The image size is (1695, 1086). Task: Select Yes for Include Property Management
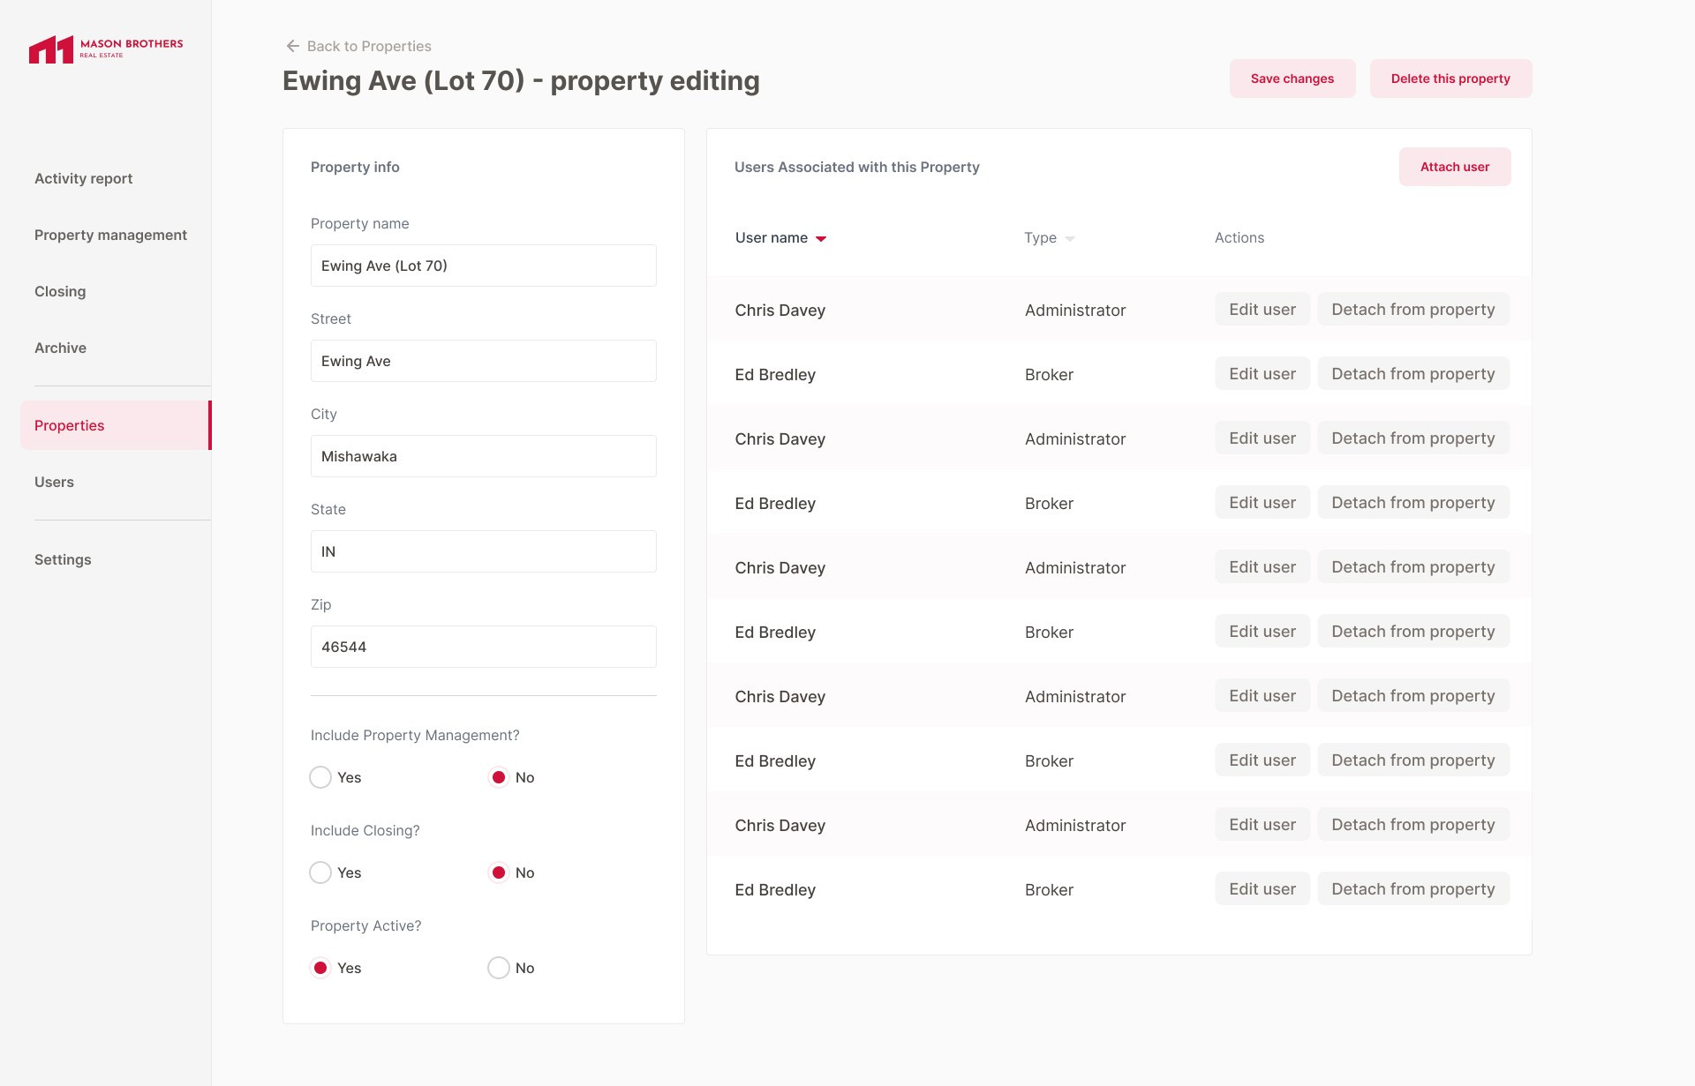click(x=320, y=777)
